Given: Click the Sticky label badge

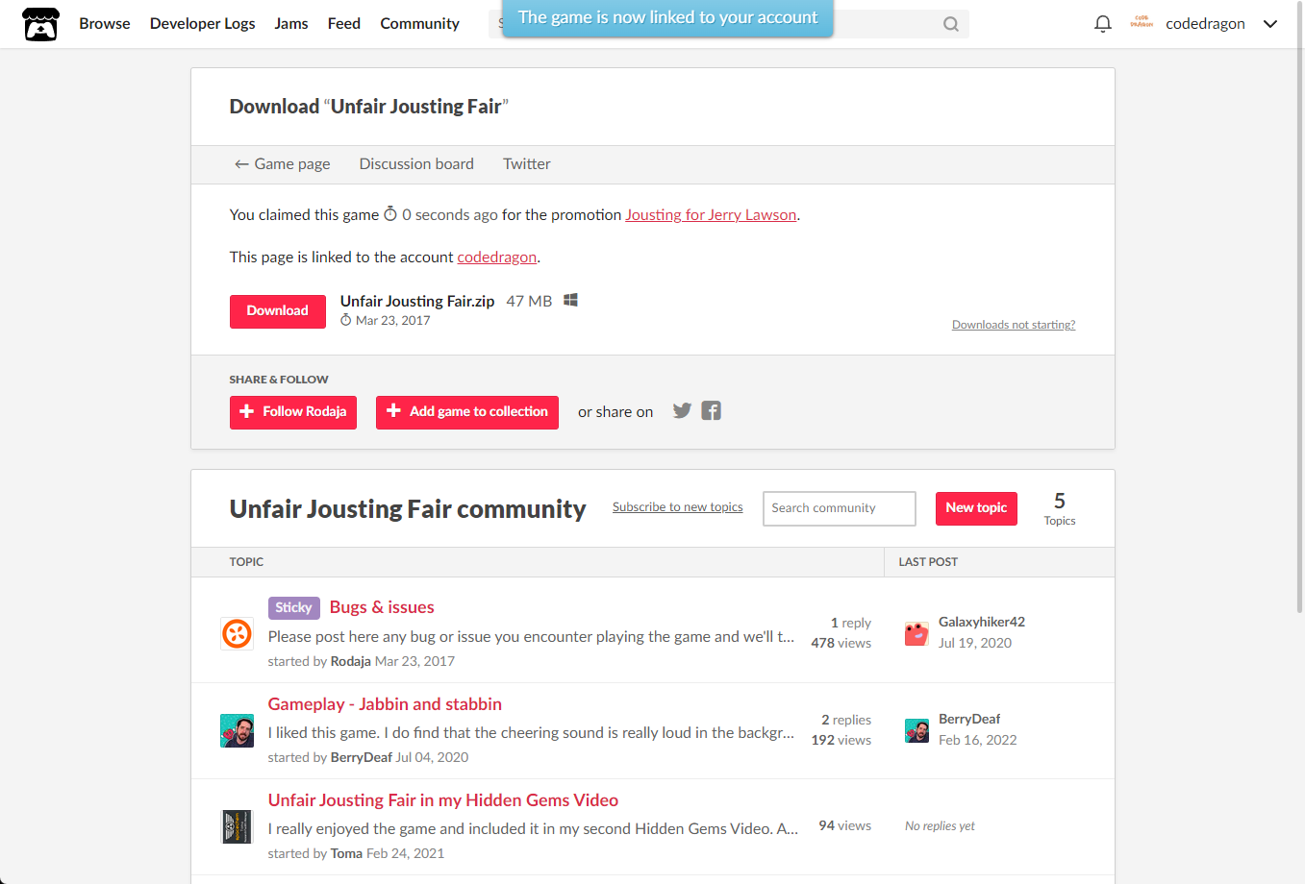Looking at the screenshot, I should pos(293,607).
